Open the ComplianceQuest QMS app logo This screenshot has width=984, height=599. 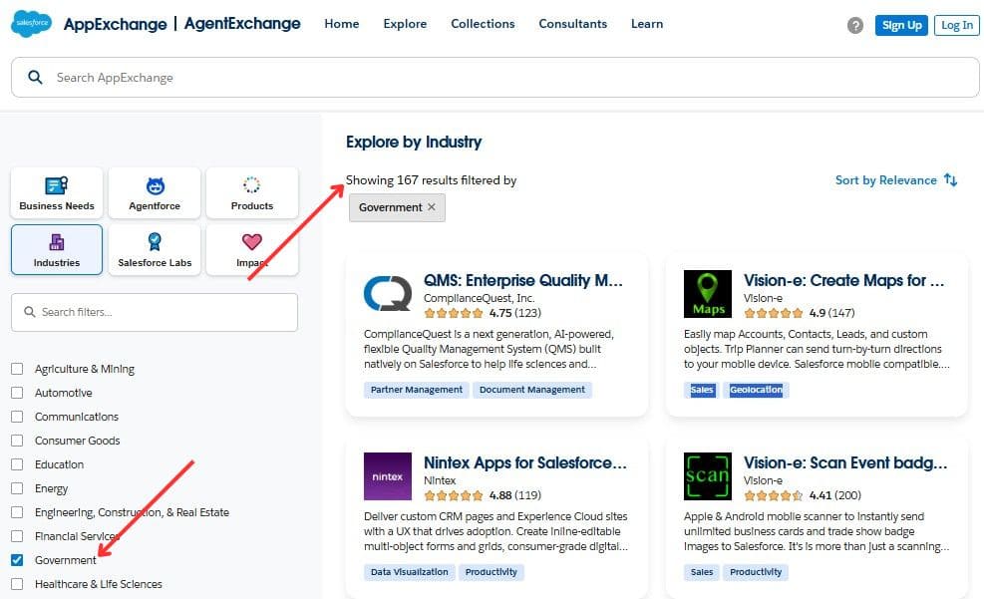click(x=388, y=294)
